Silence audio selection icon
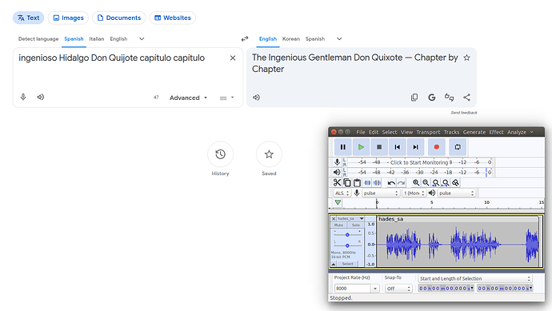The width and height of the screenshot is (552, 311). [x=377, y=182]
